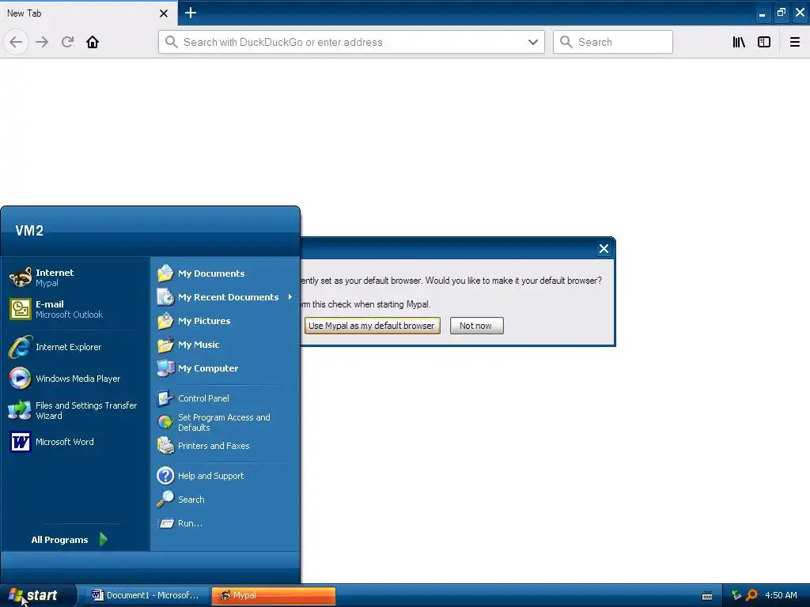Open My Computer
This screenshot has width=810, height=607.
click(225, 368)
